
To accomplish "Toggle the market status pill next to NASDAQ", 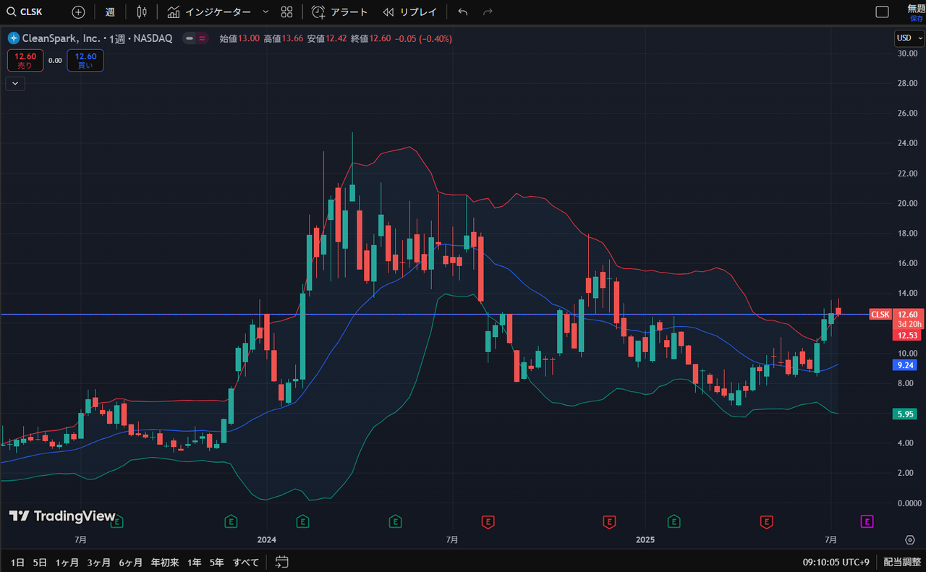I will [x=195, y=38].
